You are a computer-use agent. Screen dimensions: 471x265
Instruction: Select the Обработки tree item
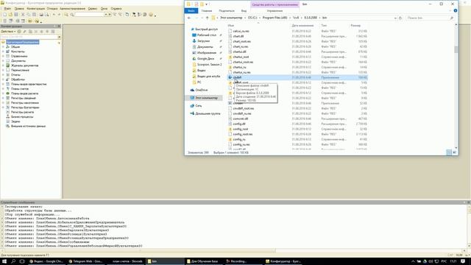point(18,79)
